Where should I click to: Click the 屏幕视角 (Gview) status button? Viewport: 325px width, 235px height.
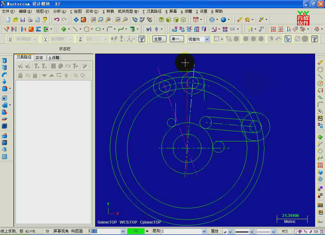[61, 231]
